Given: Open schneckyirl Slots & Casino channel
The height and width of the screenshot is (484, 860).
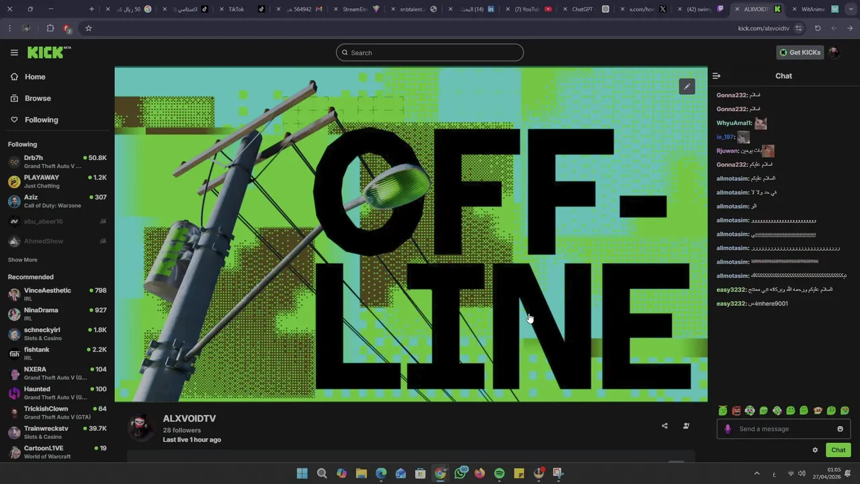Looking at the screenshot, I should pos(57,334).
